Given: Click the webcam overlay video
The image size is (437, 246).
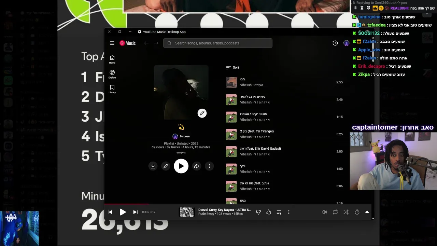Looking at the screenshot, I should pos(393,161).
